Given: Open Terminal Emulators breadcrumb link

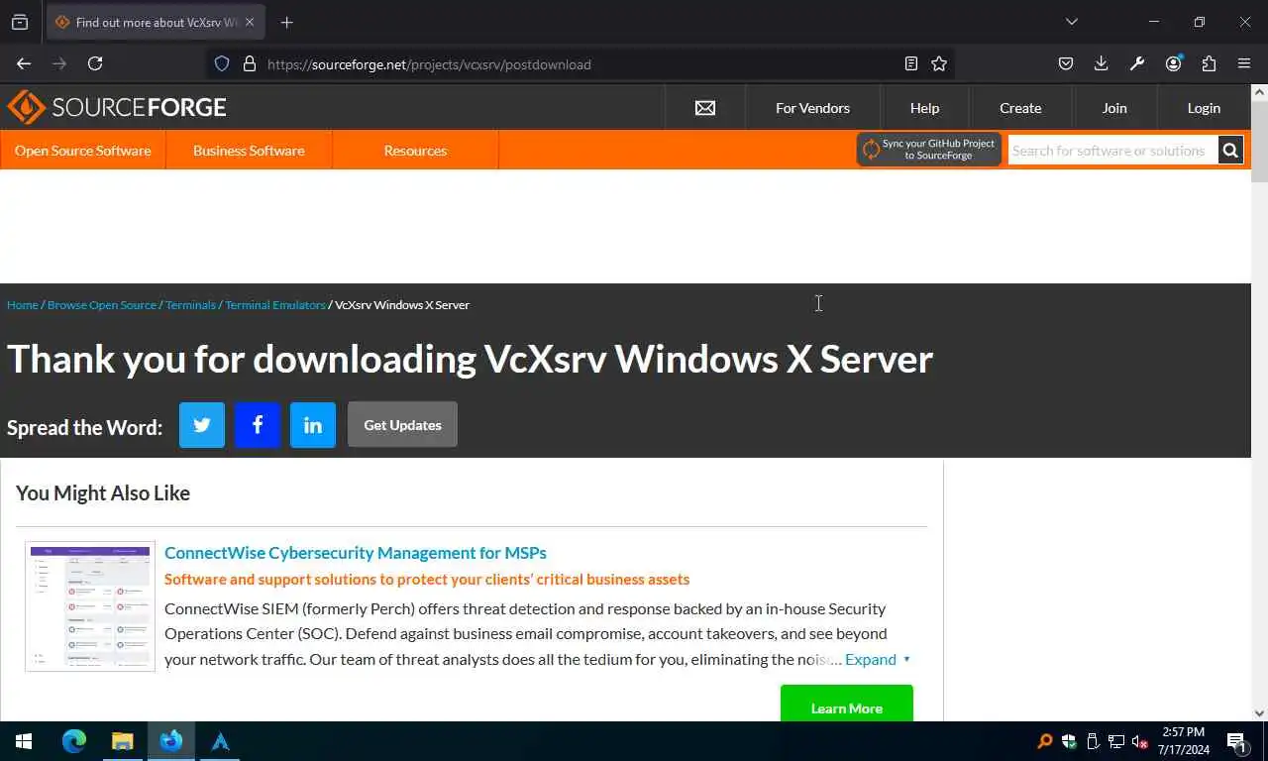Looking at the screenshot, I should 275,305.
